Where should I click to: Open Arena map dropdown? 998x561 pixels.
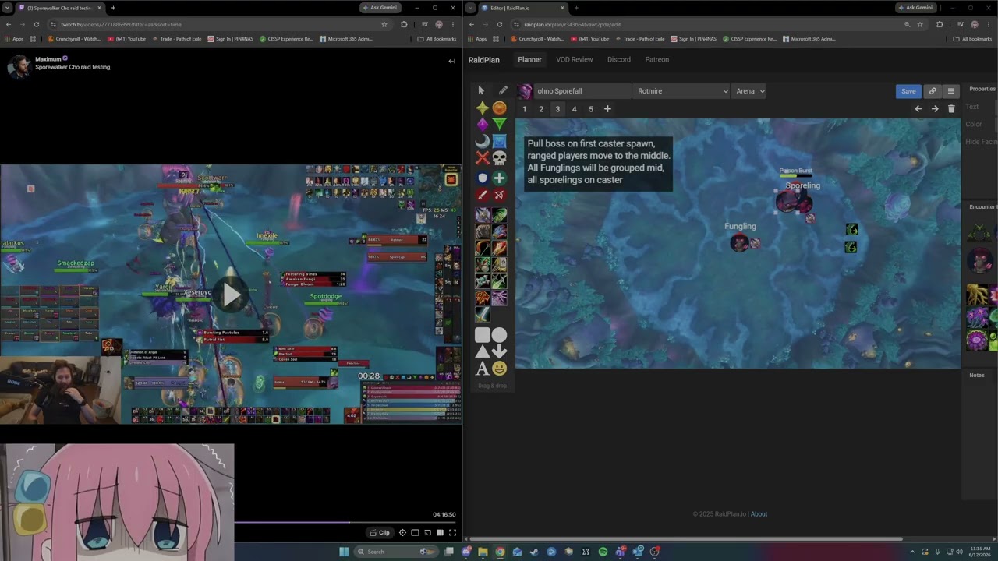(749, 91)
